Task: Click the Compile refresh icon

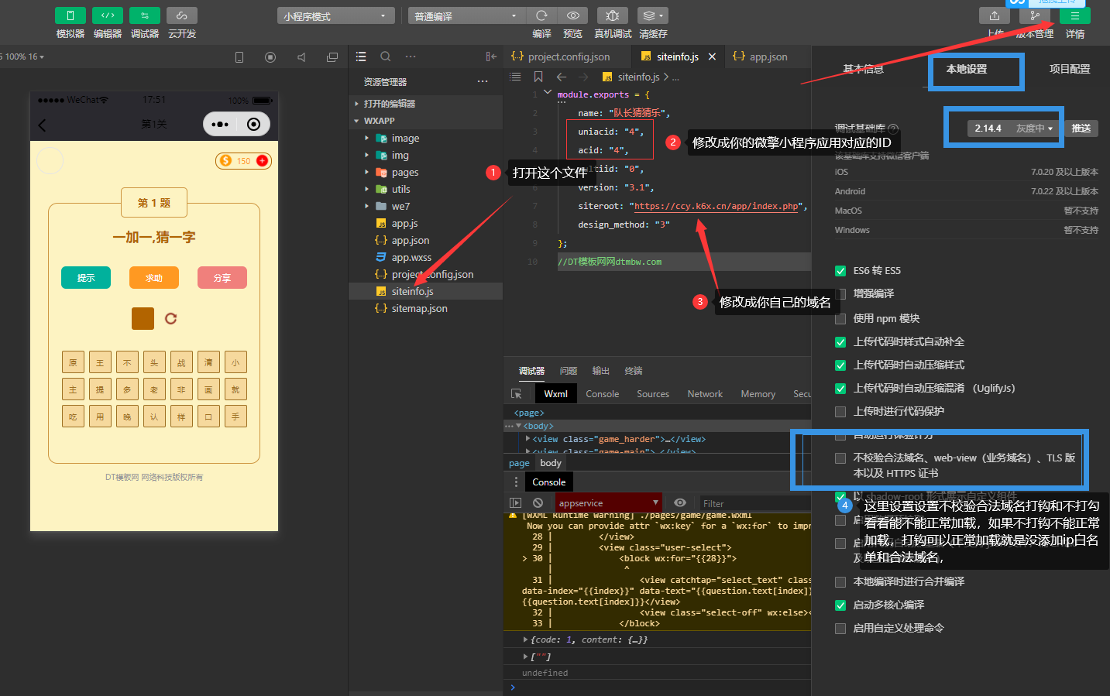Action: 541,15
